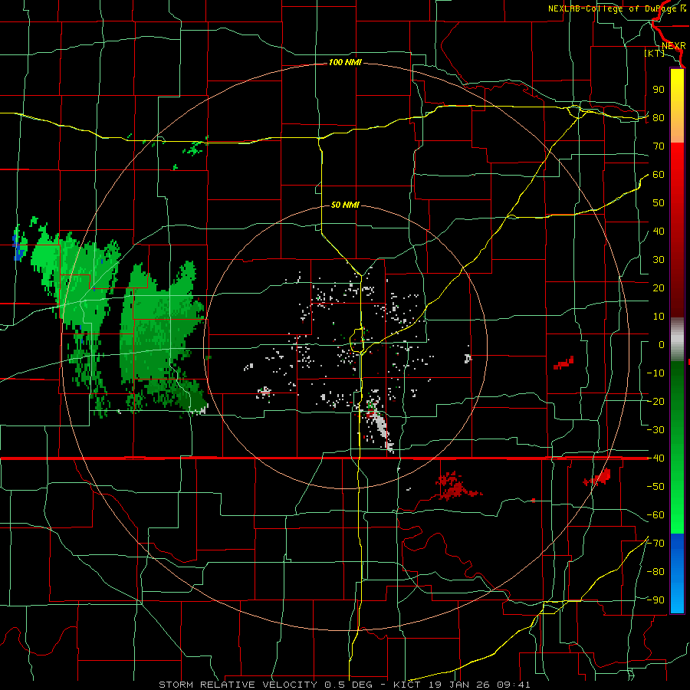This screenshot has width=690, height=690.
Task: Select the 50 knot scale label
Action: click(x=659, y=203)
